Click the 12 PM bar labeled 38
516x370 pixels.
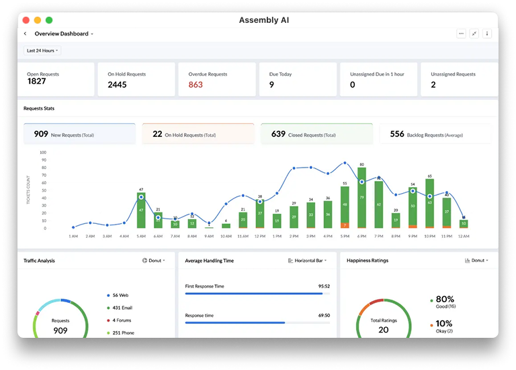(x=260, y=214)
